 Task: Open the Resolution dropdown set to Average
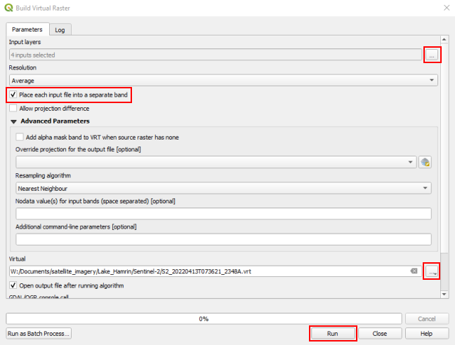point(223,81)
